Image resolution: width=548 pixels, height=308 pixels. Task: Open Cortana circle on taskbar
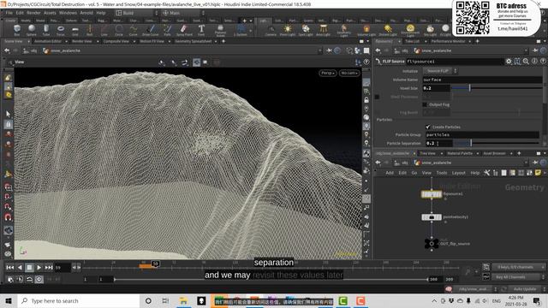pos(148,300)
